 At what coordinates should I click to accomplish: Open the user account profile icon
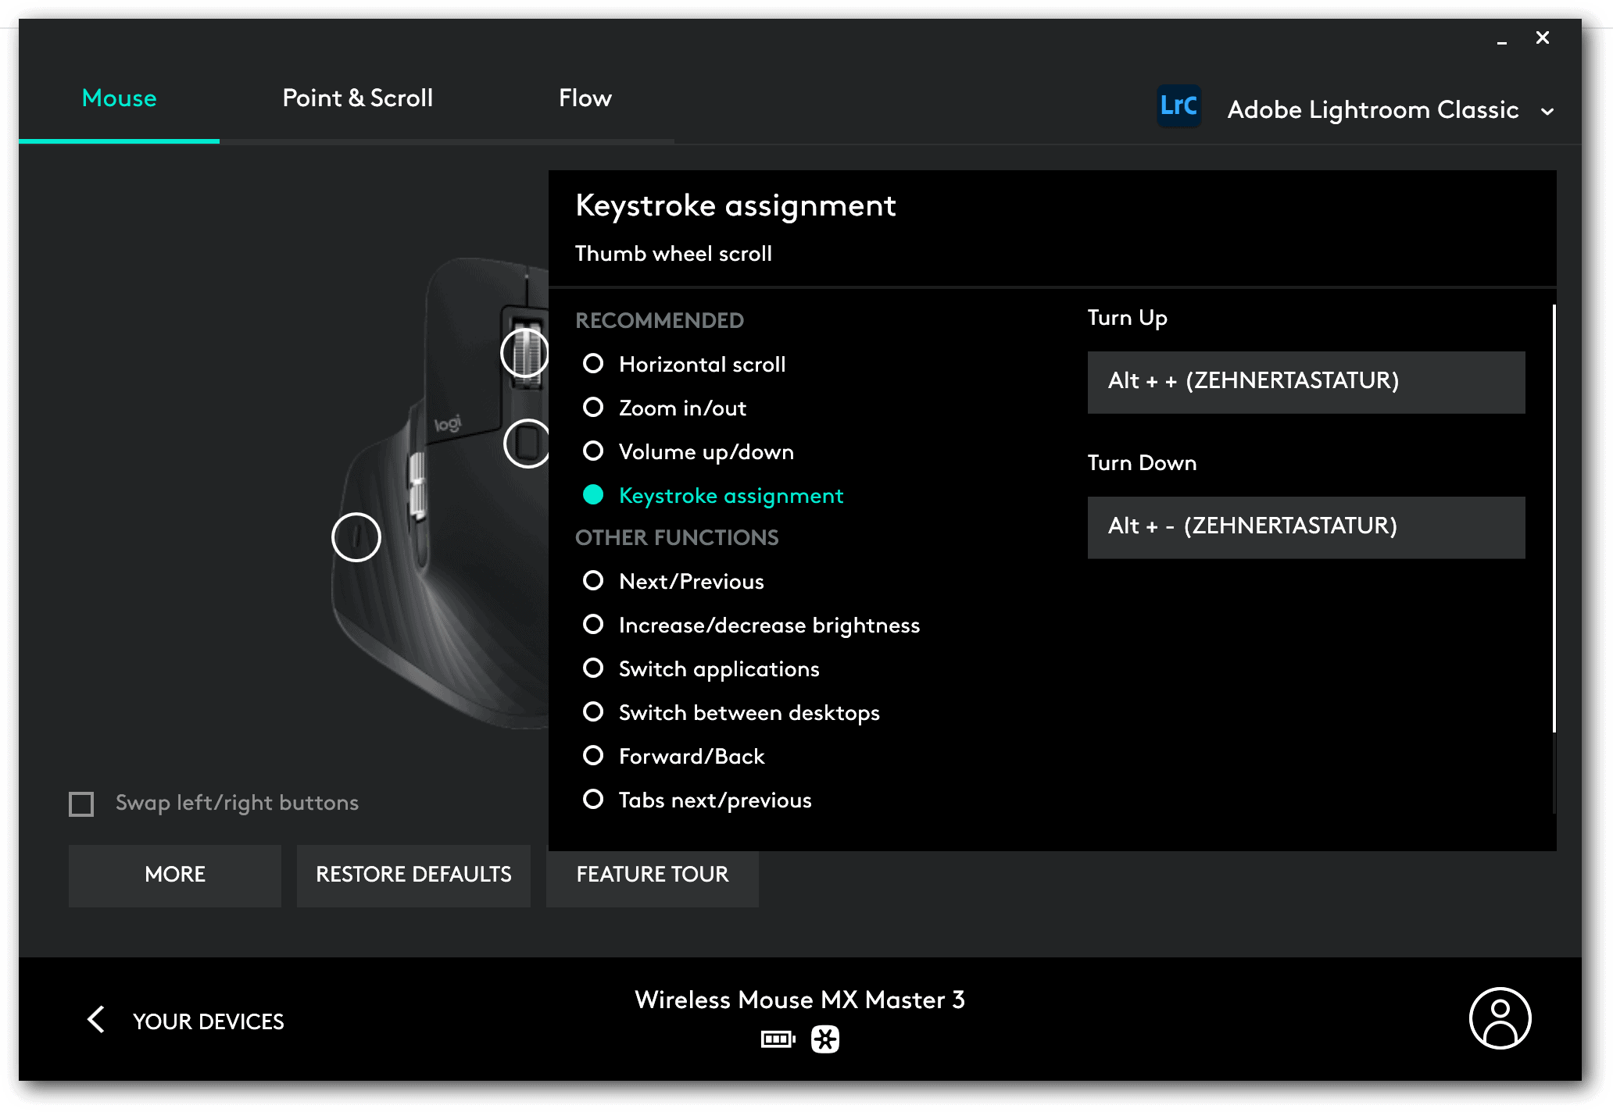pos(1499,1018)
